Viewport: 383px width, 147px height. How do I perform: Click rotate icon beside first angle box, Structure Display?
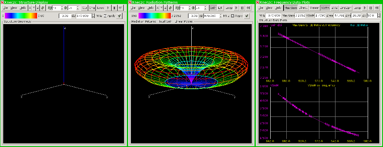click(50, 8)
